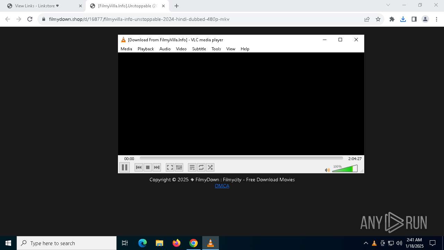Open the Playback menu
Image resolution: width=444 pixels, height=250 pixels.
[x=146, y=49]
